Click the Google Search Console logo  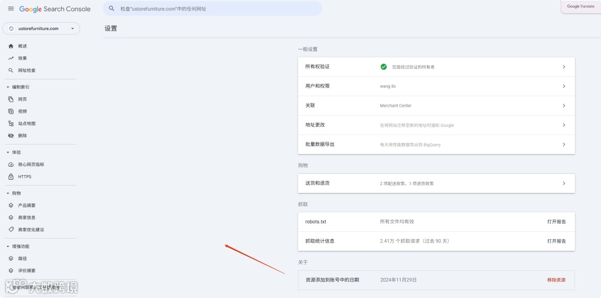click(55, 9)
